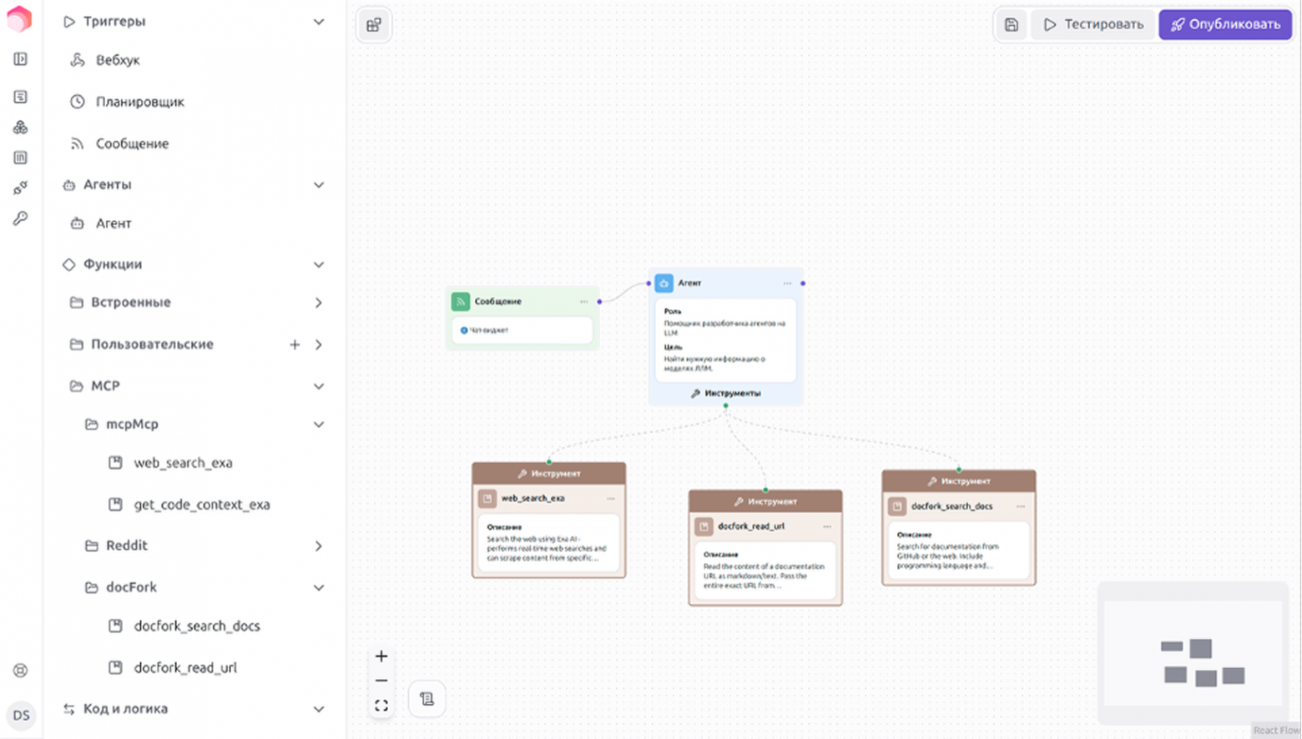Viewport: 1302px width, 739px height.
Task: Save the workflow with the floppy icon
Action: point(1012,25)
